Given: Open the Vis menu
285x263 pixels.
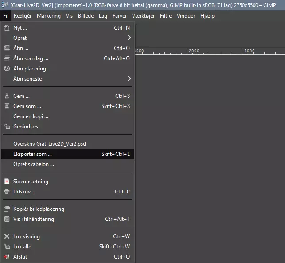Looking at the screenshot, I should 69,16.
